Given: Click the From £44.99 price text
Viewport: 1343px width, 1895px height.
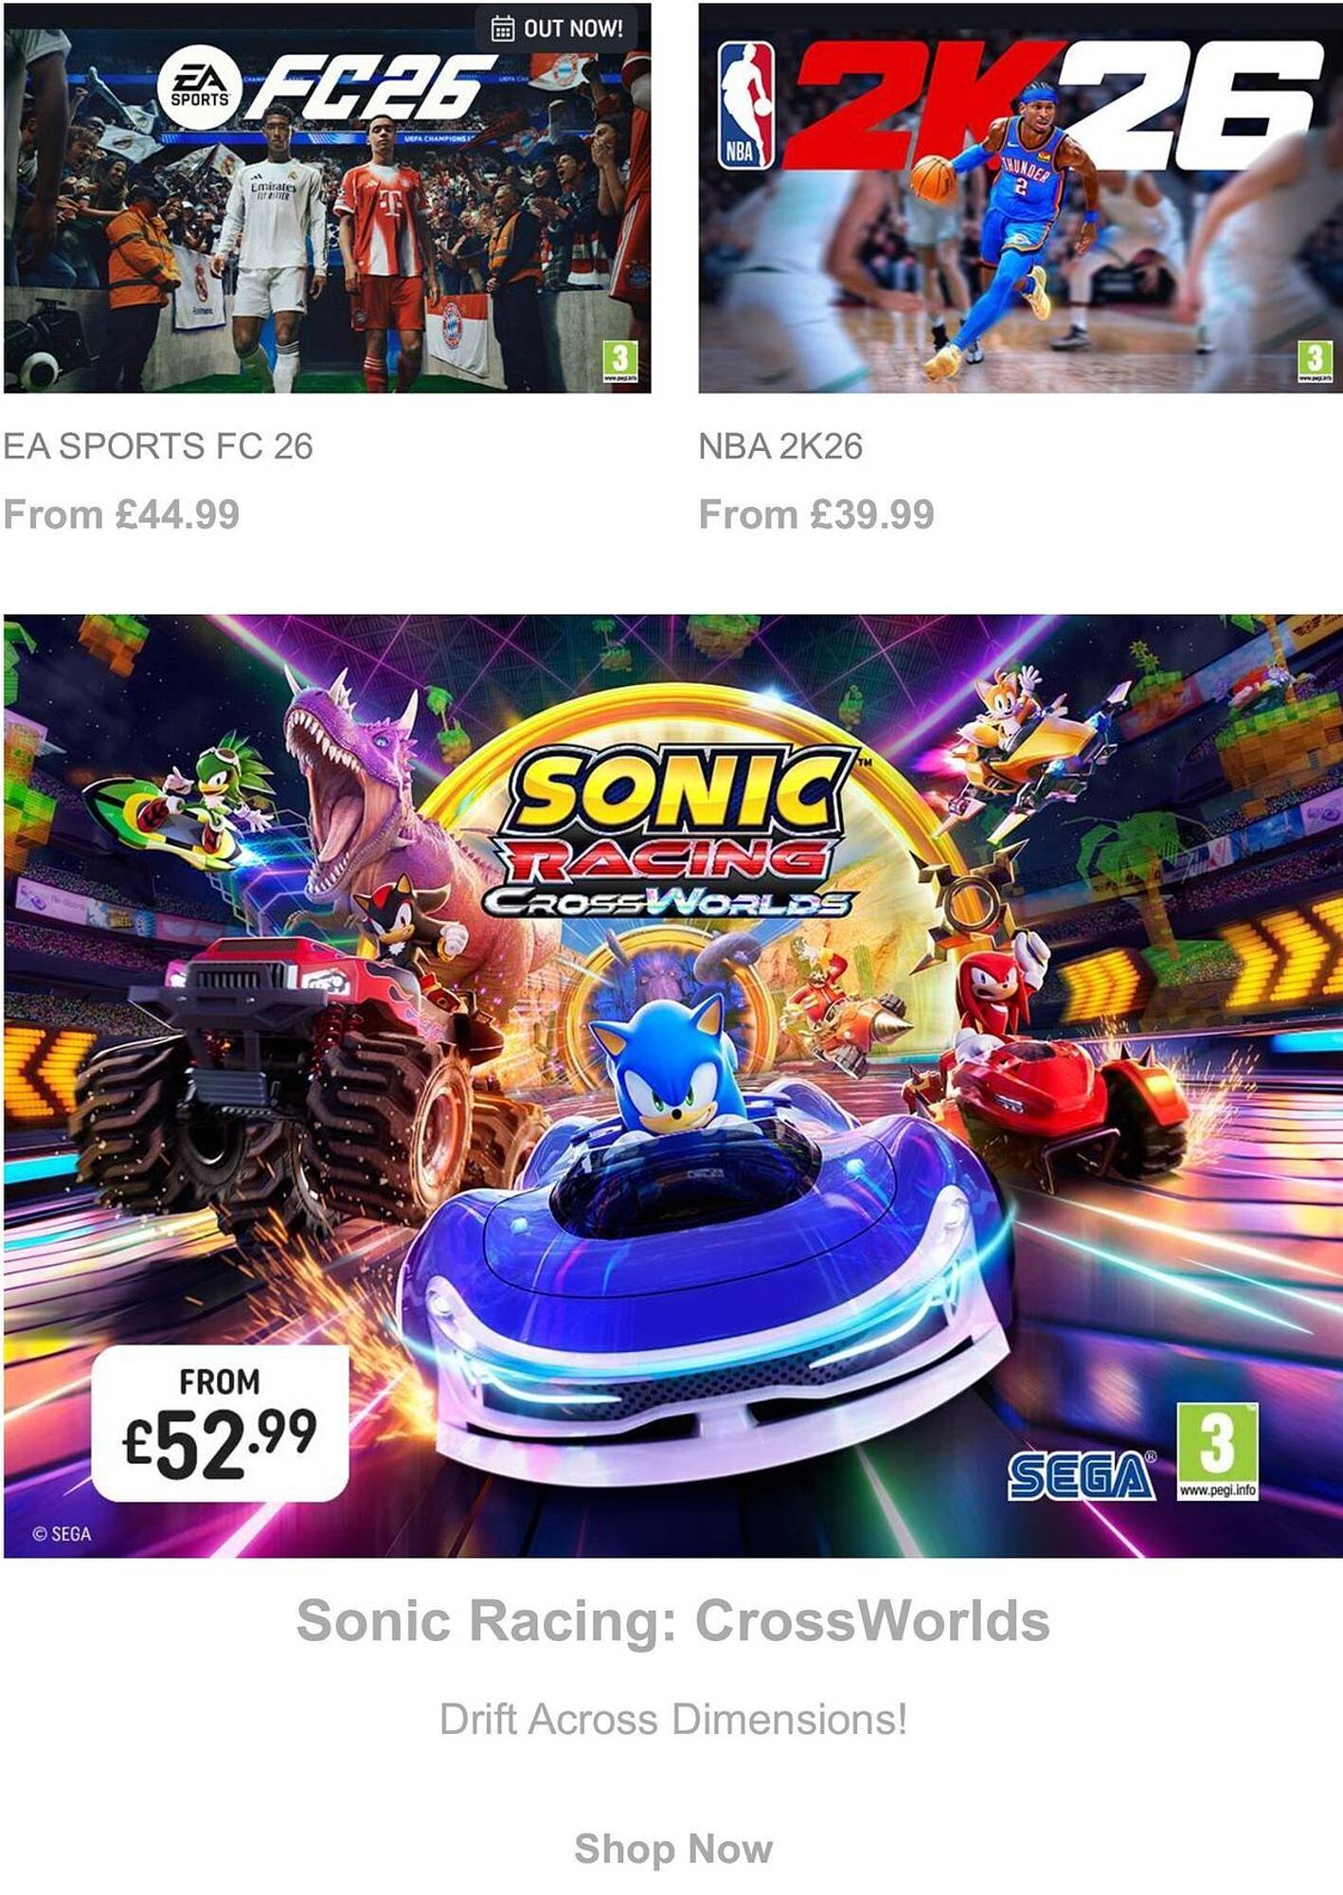Looking at the screenshot, I should click(x=121, y=515).
